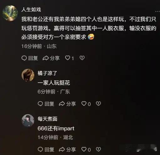
Task: Share the comment posted from 山东
Action: point(51,58)
